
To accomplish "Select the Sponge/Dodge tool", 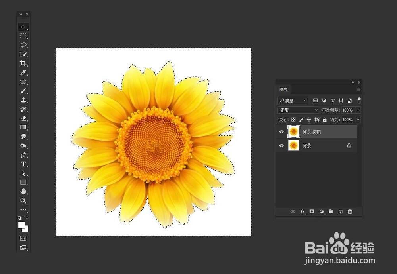I will coord(23,146).
